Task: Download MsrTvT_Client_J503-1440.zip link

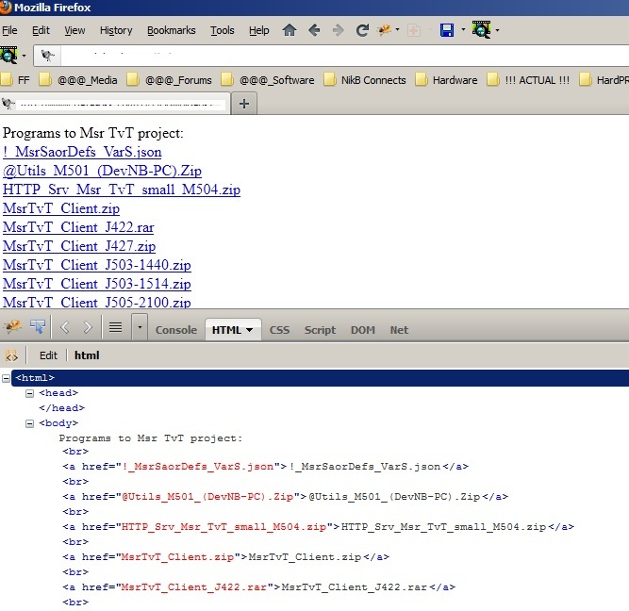Action: click(97, 265)
